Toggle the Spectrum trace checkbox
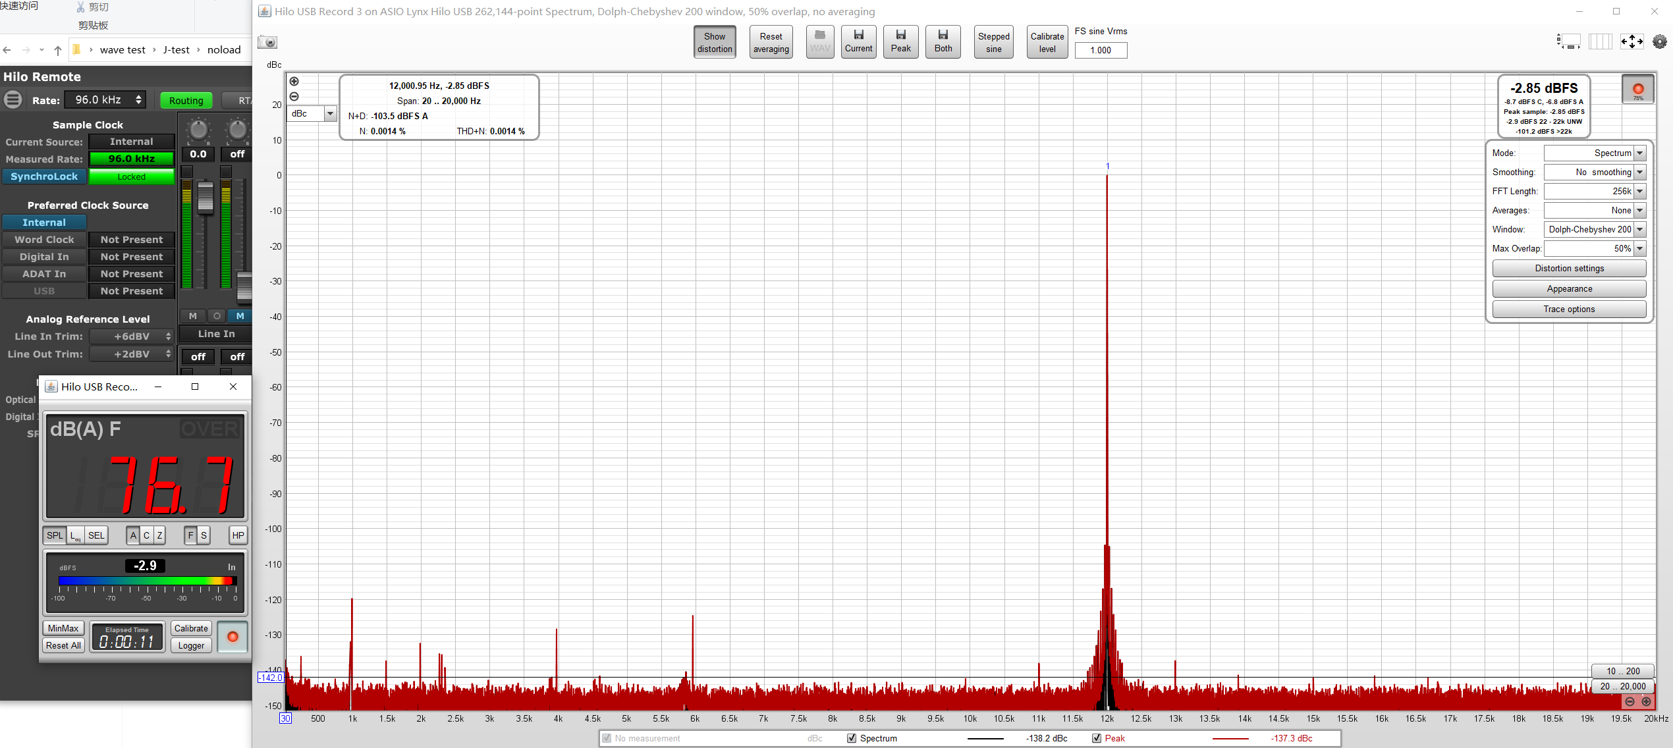The width and height of the screenshot is (1673, 748). coord(852,738)
